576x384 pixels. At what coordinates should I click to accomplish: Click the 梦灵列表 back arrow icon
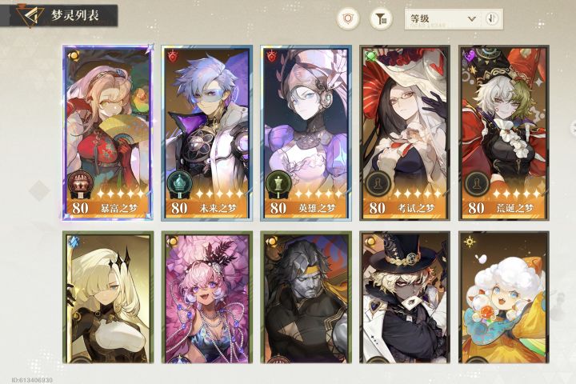click(30, 16)
